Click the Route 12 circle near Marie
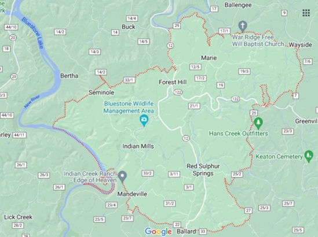This screenshot has width=318, height=237. [x=170, y=46]
